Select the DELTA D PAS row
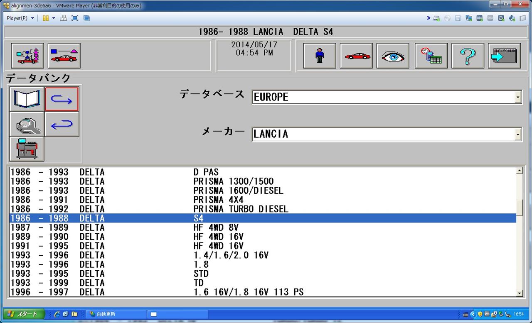Screen dimensions: 532x323 [263, 172]
